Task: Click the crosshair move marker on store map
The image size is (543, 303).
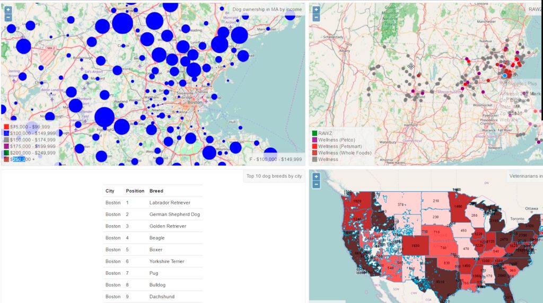Action: pyautogui.click(x=410, y=66)
